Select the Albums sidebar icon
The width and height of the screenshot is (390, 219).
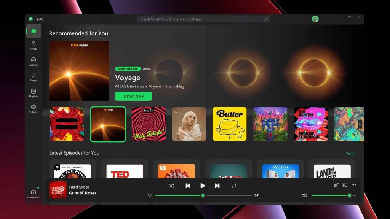pyautogui.click(x=34, y=62)
